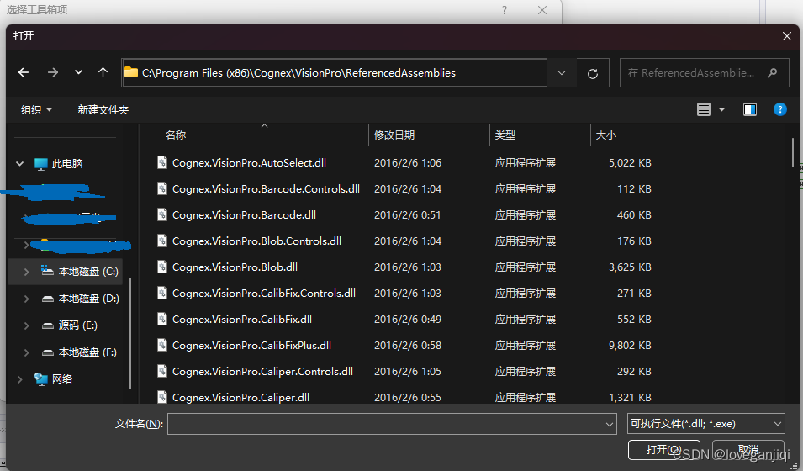Screen dimensions: 803x471
Task: Click the 打开 button
Action: click(x=663, y=449)
